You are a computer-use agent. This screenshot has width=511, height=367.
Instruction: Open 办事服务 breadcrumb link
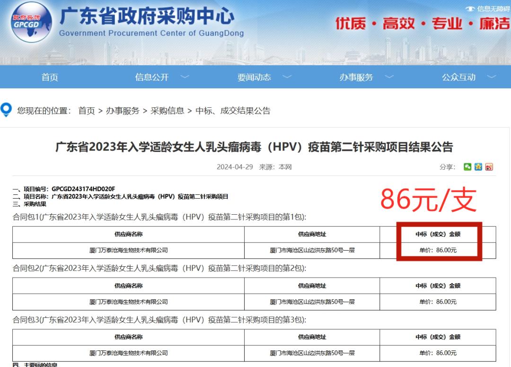pos(123,111)
